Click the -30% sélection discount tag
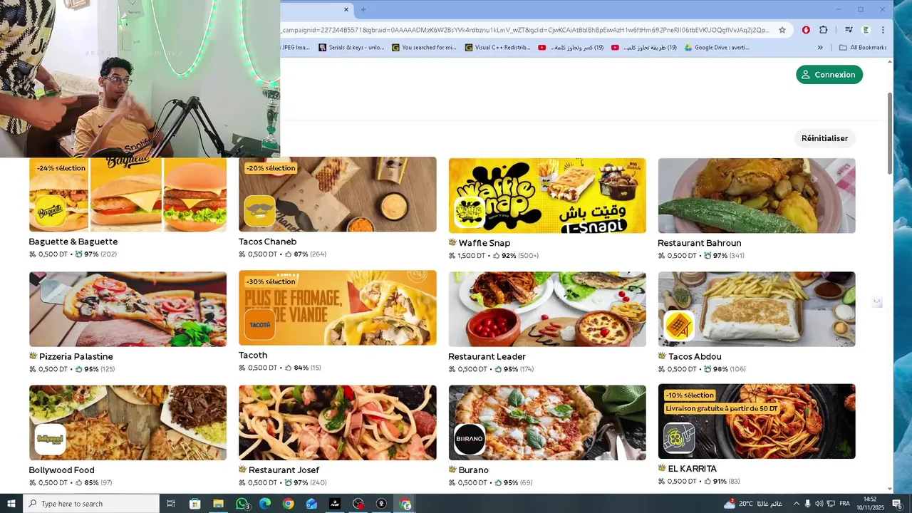The image size is (912, 513). point(271,281)
